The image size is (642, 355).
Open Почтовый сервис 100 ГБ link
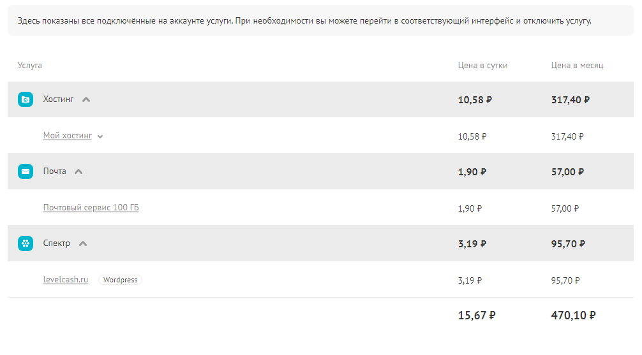click(x=91, y=208)
